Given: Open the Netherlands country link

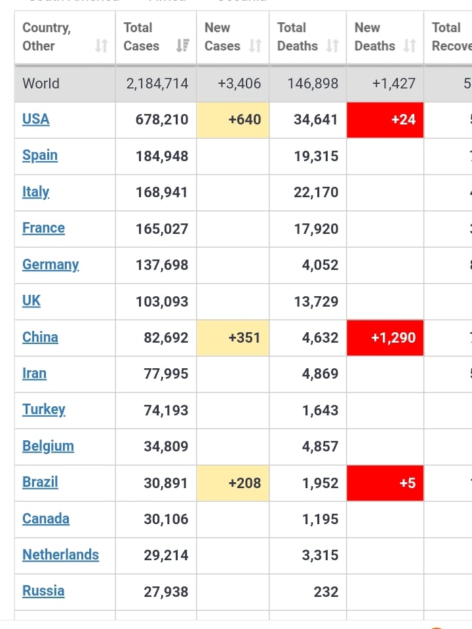Looking at the screenshot, I should (60, 555).
